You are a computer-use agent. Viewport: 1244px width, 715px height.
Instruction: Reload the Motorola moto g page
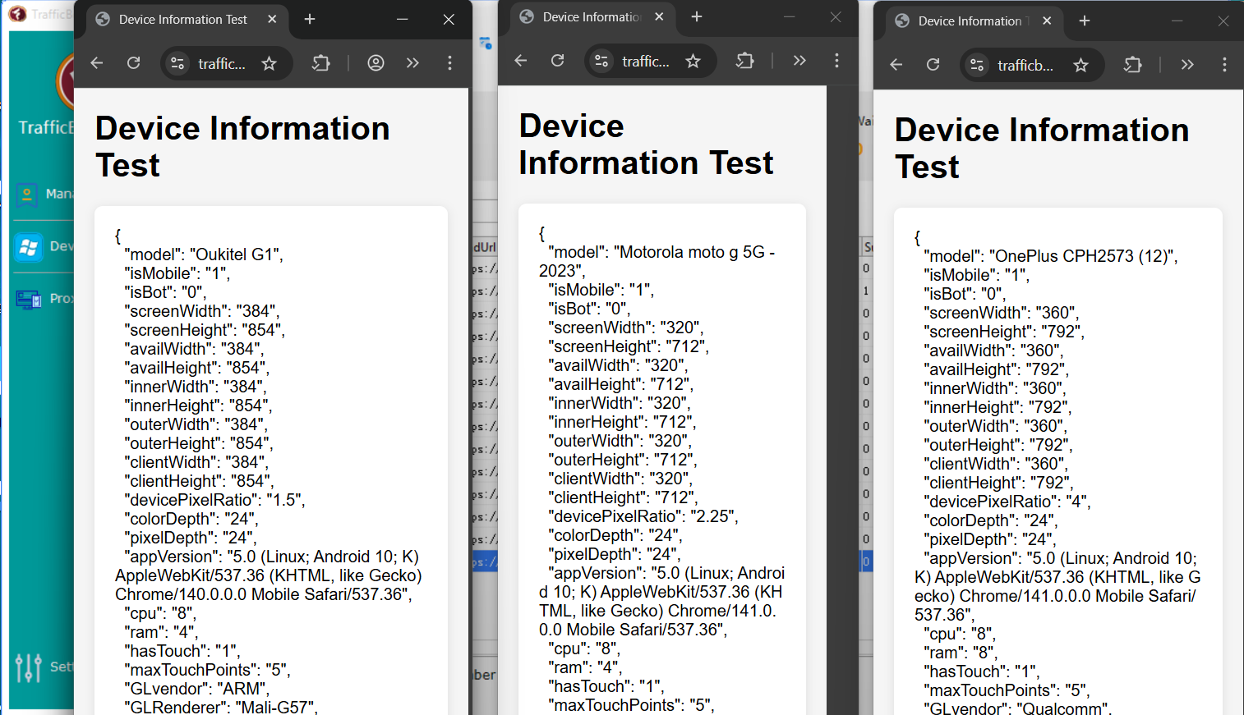click(557, 61)
